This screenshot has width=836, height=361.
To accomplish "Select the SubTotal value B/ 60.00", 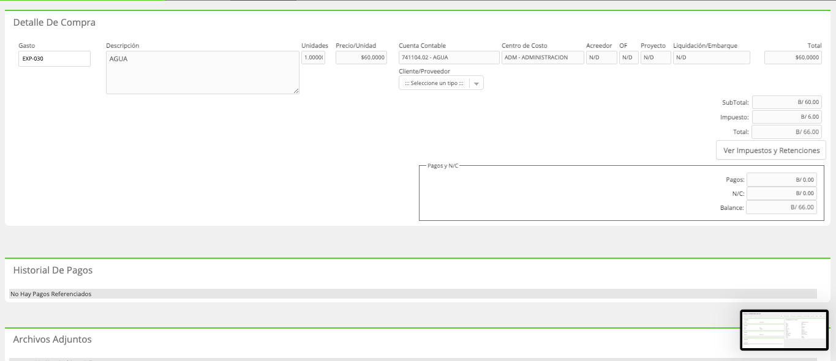I will click(787, 102).
